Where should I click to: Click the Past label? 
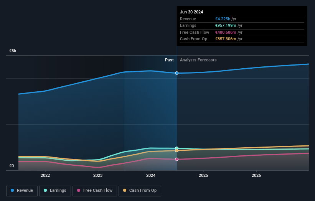click(169, 60)
